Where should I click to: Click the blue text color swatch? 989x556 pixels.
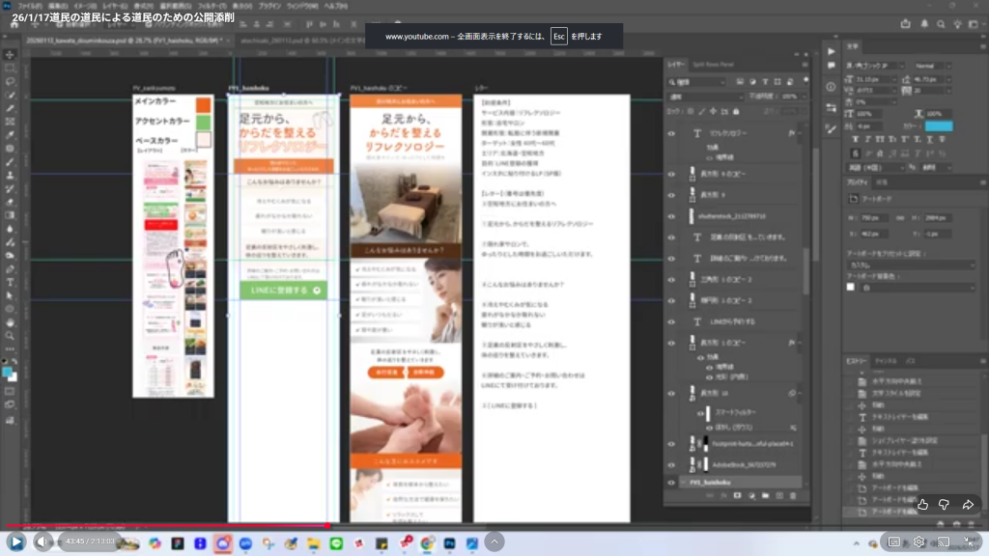click(x=938, y=125)
